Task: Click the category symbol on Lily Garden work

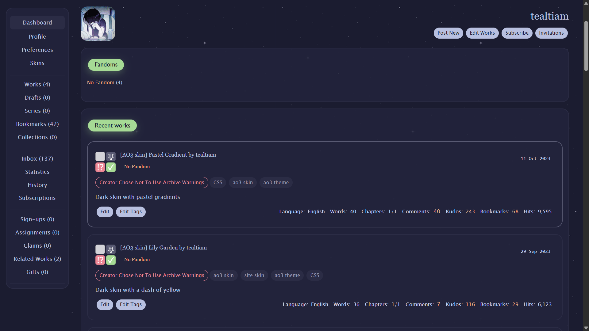Action: (x=111, y=249)
